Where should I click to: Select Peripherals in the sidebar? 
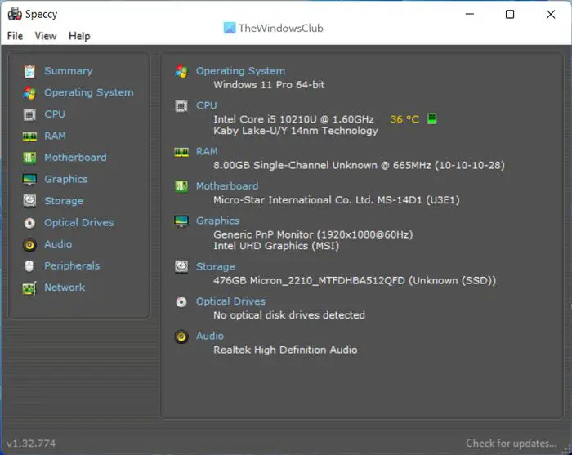[72, 266]
